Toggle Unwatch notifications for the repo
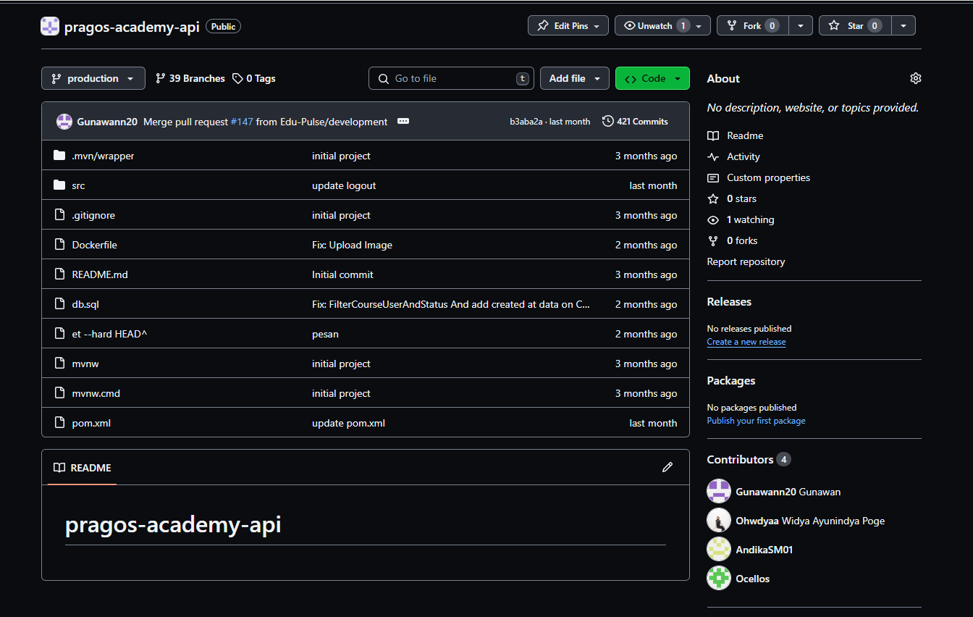 654,25
